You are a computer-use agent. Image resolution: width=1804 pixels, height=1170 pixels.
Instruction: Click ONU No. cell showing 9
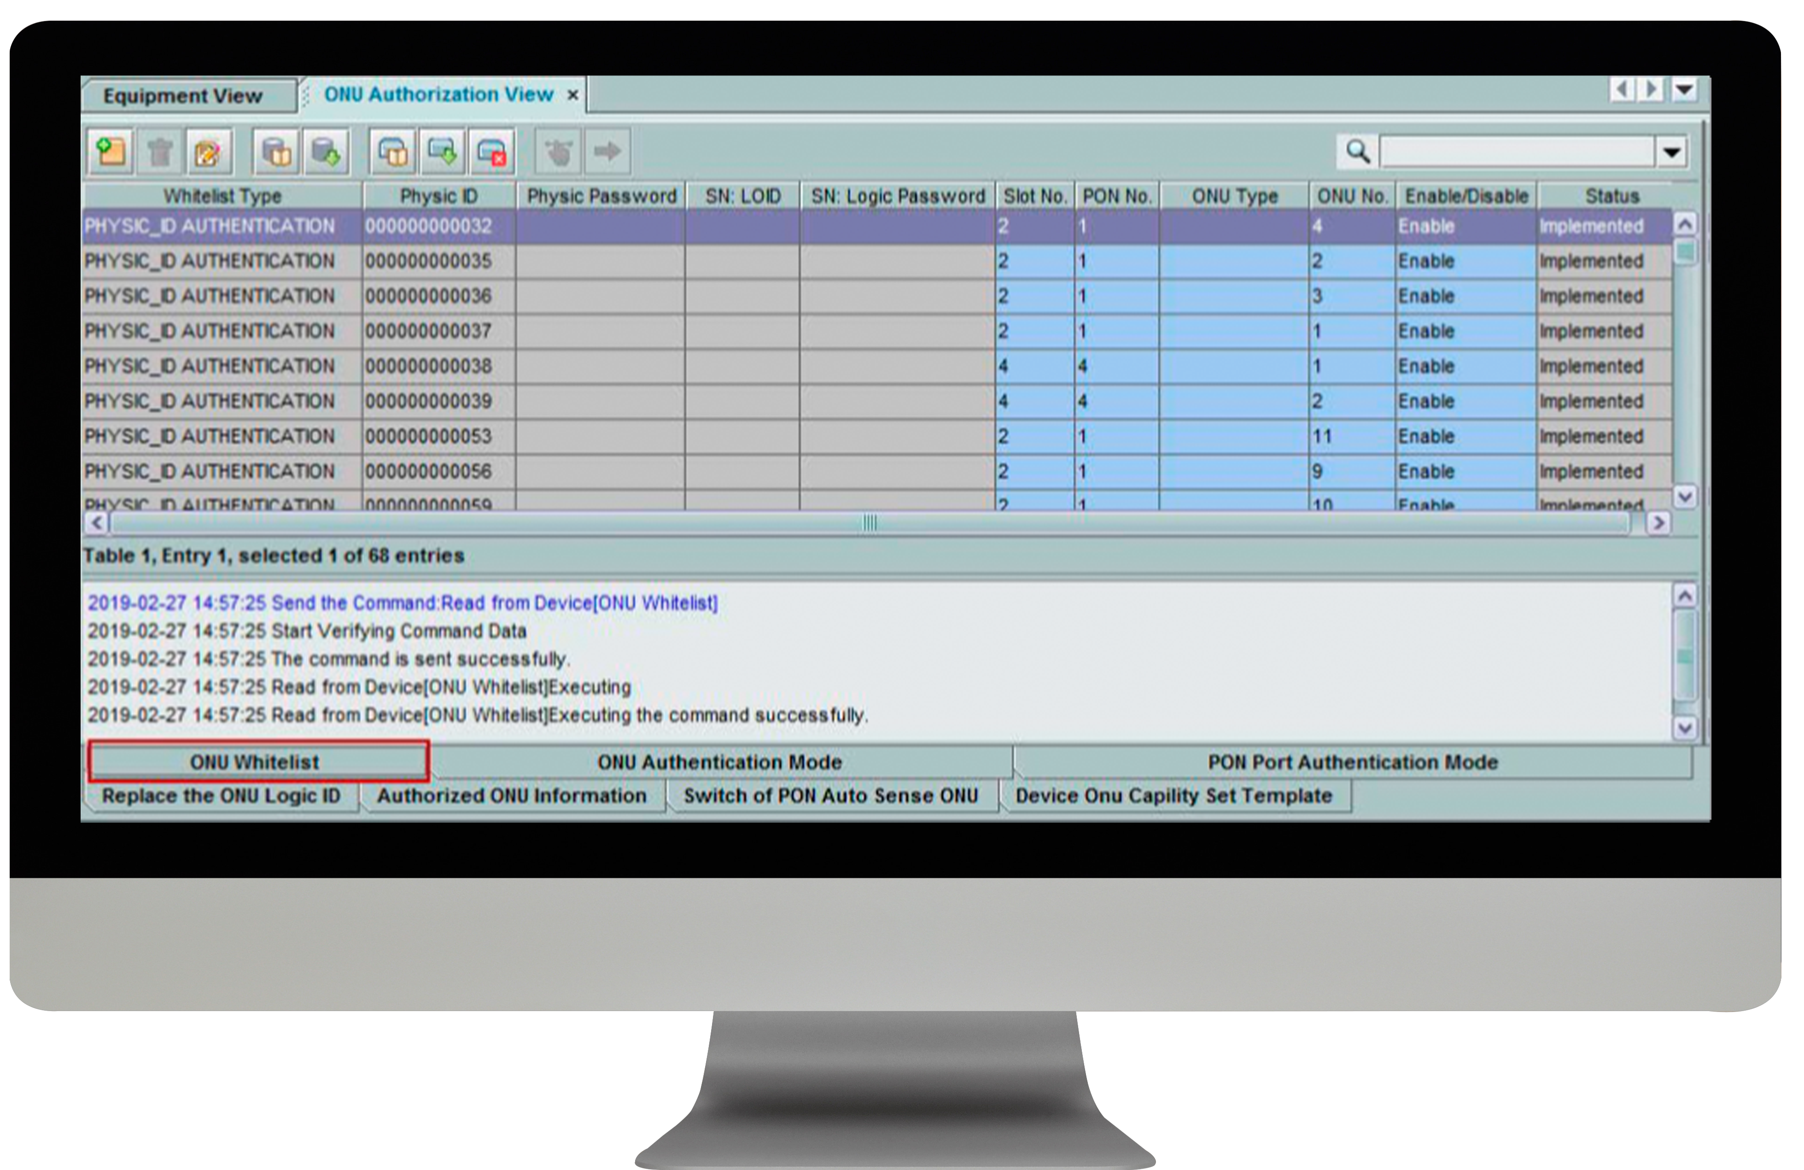point(1353,471)
